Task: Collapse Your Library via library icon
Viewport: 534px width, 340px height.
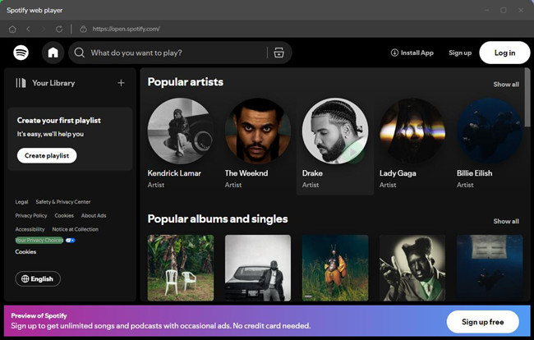Action: [x=21, y=83]
